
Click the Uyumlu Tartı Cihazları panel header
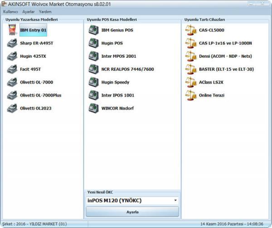point(204,20)
